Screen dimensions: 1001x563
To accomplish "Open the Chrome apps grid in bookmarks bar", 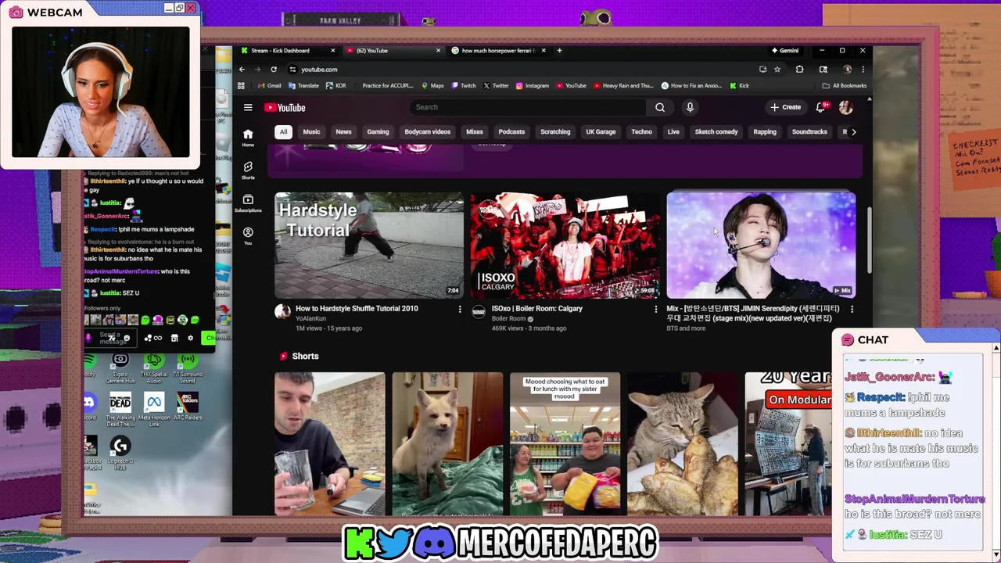I will point(241,85).
